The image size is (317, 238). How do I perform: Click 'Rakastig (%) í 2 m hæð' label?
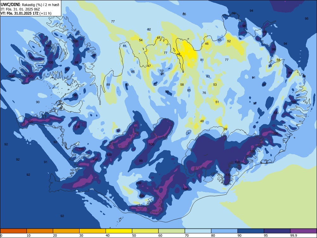click(x=41, y=5)
